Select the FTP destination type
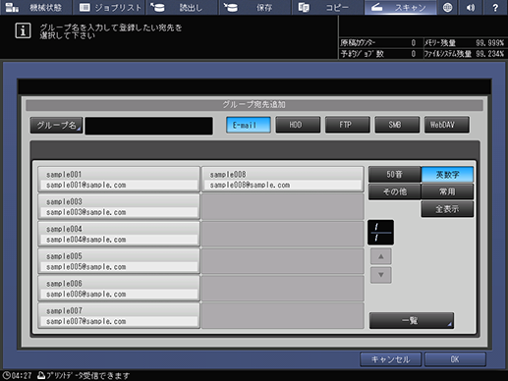The width and height of the screenshot is (508, 381). click(x=348, y=125)
